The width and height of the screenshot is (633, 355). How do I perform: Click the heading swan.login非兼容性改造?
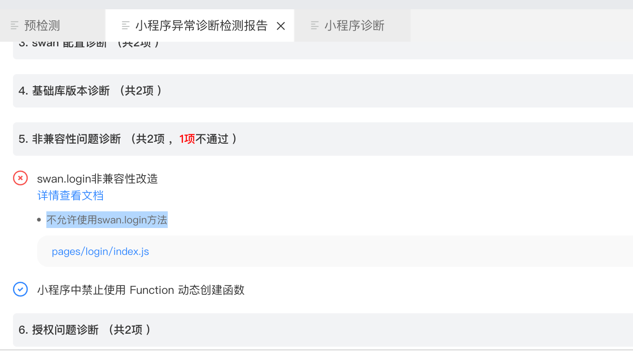point(97,178)
